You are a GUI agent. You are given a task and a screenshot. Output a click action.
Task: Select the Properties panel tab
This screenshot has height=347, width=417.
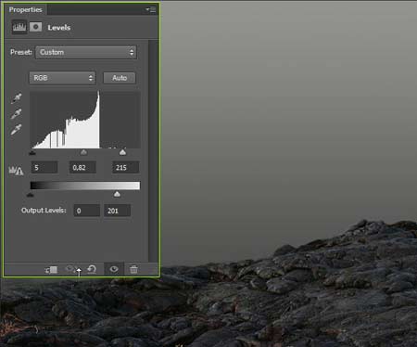tap(25, 9)
